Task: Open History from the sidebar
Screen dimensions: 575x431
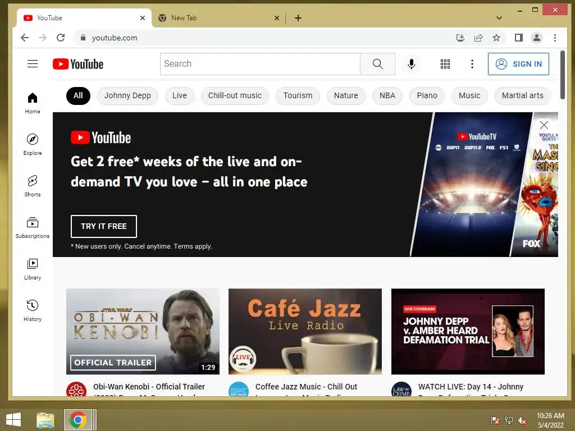Action: point(33,310)
